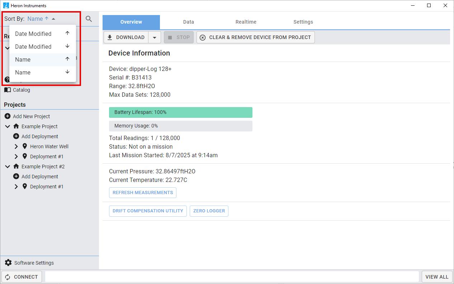Choose Date Modified ascending sort option

click(x=43, y=34)
